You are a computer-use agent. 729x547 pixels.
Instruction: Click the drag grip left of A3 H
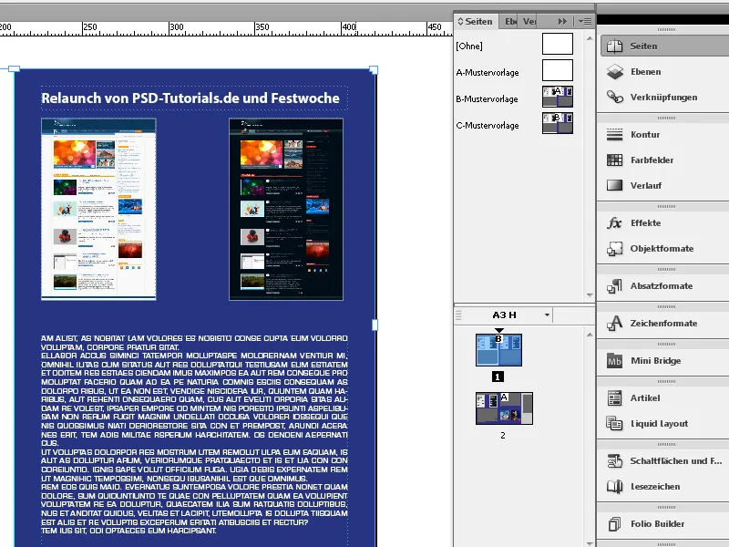click(x=458, y=315)
